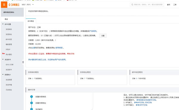Screen dimensions: 179x110
Task: Click the mail tag count 0
Action: [137, 78]
